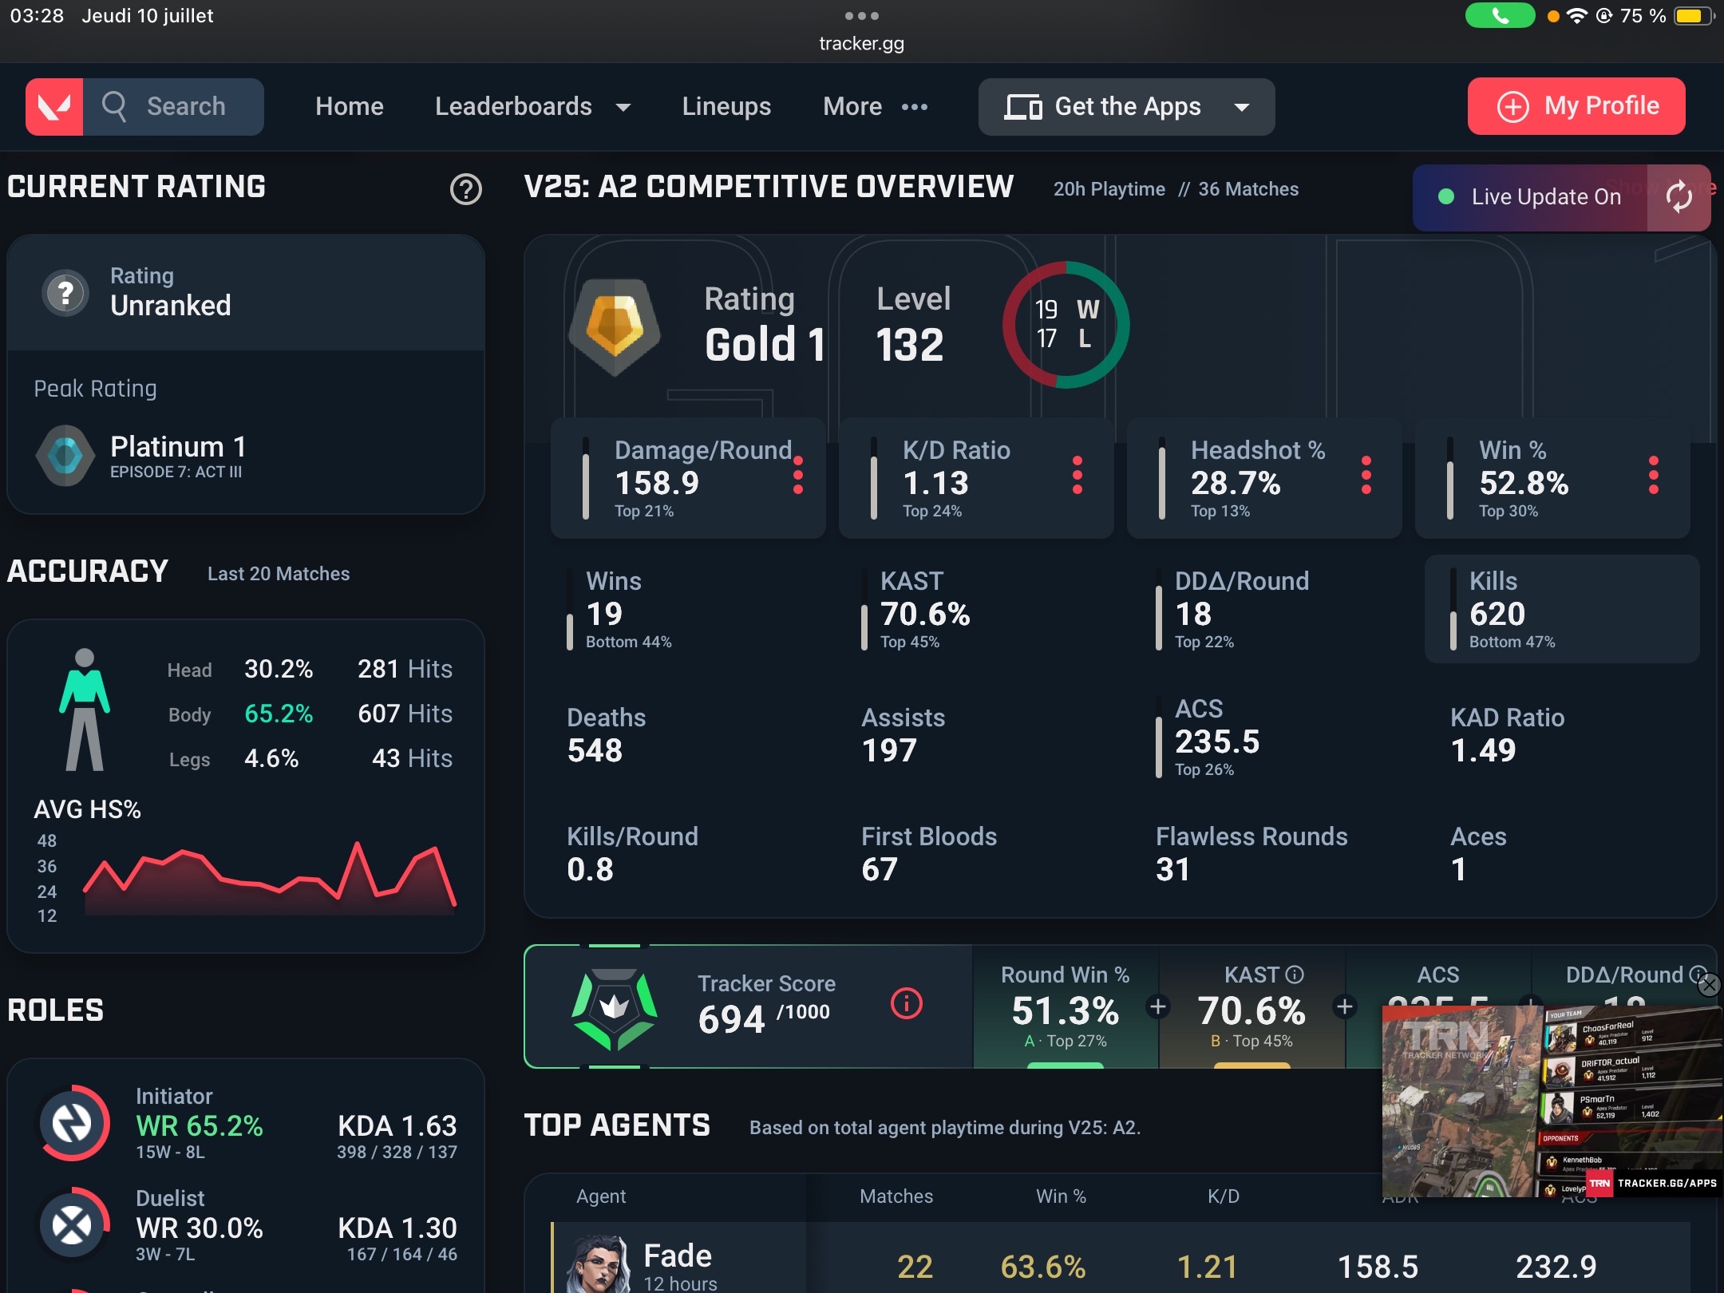This screenshot has height=1293, width=1724.
Task: Open the Home page
Action: point(349,106)
